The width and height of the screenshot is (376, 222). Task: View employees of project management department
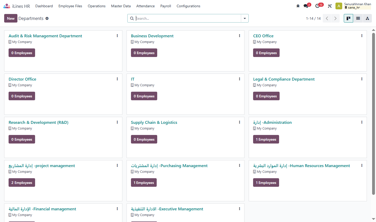(x=22, y=183)
